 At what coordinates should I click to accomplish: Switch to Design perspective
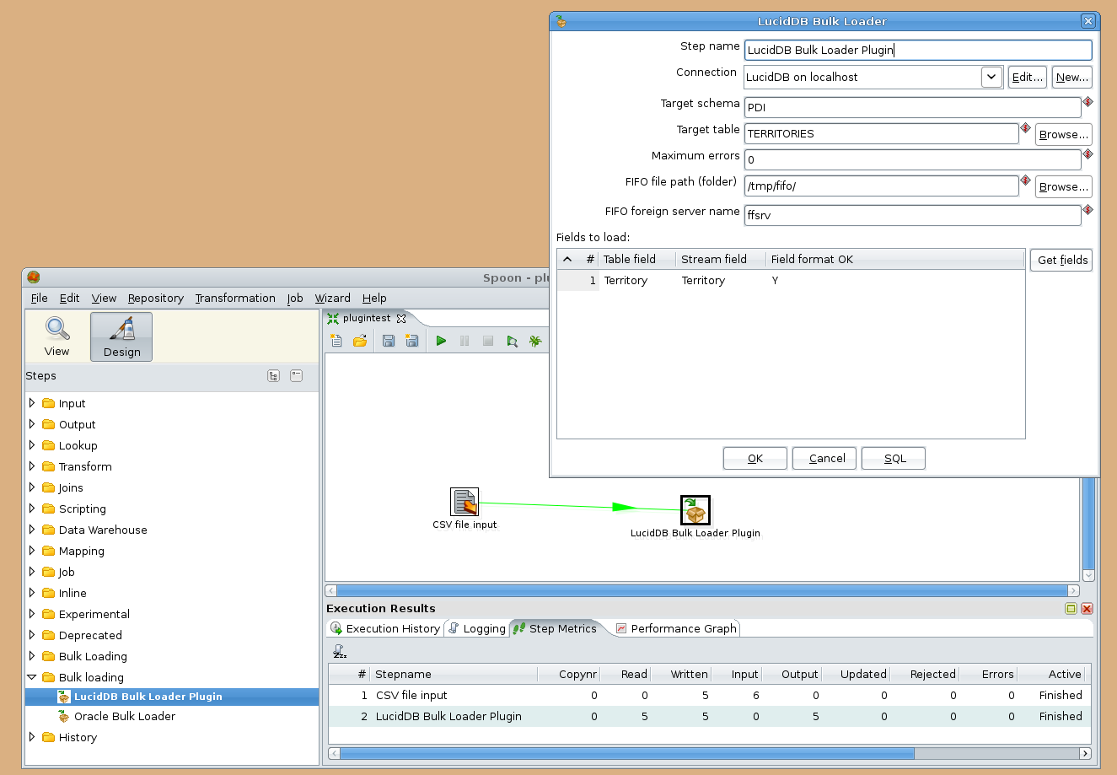point(121,337)
